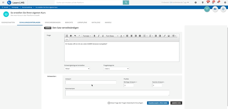
Task: Open source code view button
Action: coord(67,39)
